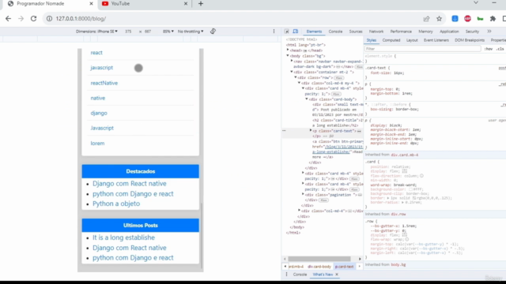This screenshot has width=506, height=284.
Task: Switch to the Application panel tab
Action: point(449,32)
